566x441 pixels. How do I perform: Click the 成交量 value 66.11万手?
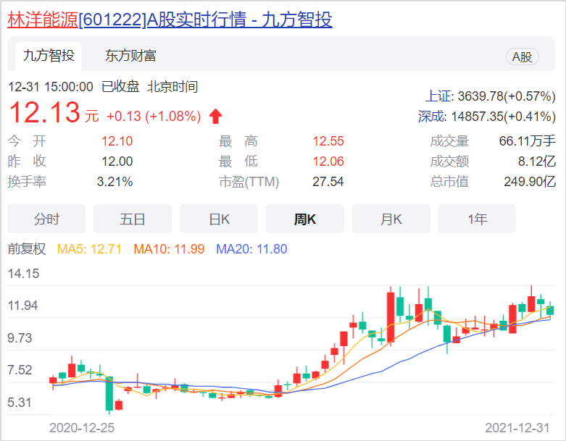point(528,141)
